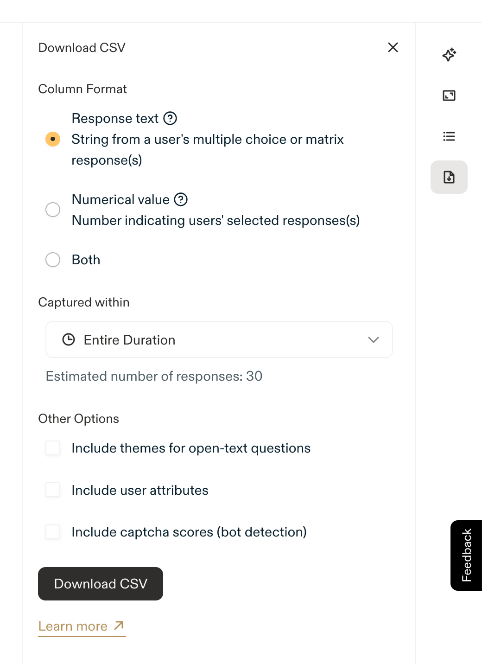Click the help icon beside Numerical value
This screenshot has height=664, width=482.
pyautogui.click(x=181, y=199)
